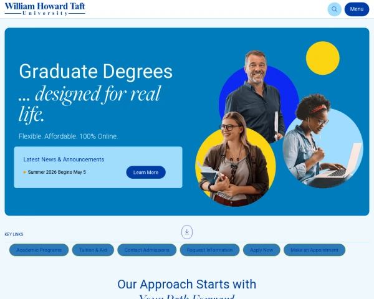Click the Graduate Degrees headline
This screenshot has width=374, height=299.
pos(95,71)
